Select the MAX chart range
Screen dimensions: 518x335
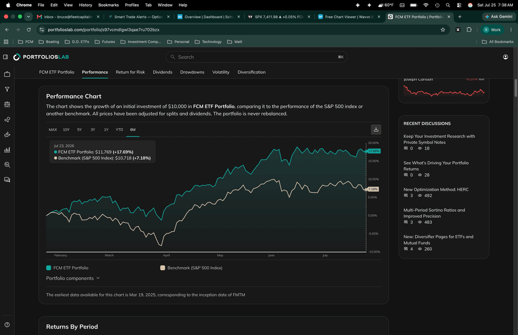coord(53,130)
